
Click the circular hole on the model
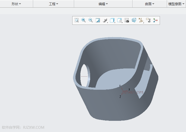click(84, 76)
